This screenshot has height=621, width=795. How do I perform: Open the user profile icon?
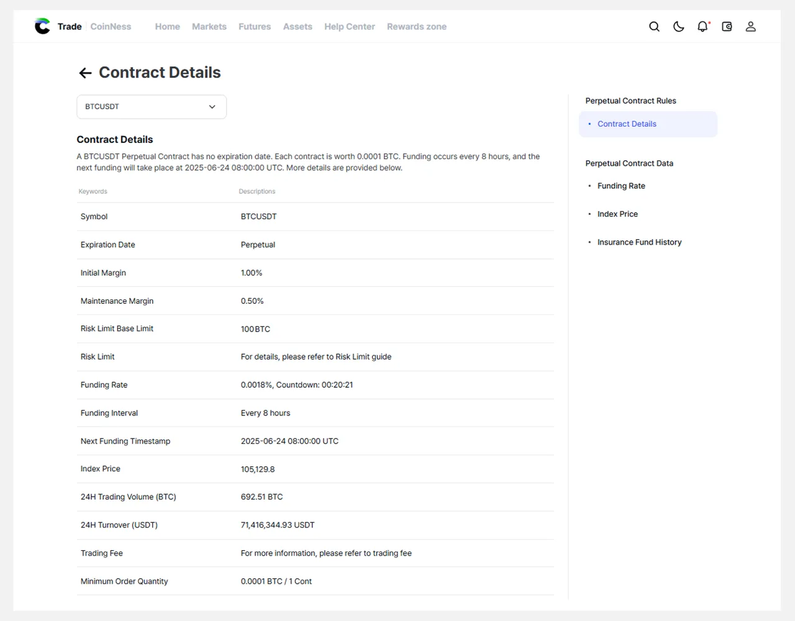(750, 27)
